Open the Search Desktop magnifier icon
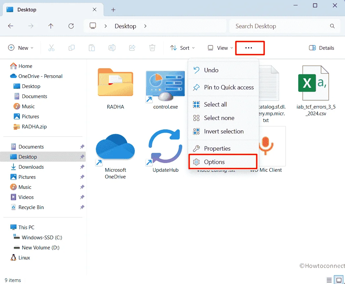345x284 pixels. tap(332, 26)
